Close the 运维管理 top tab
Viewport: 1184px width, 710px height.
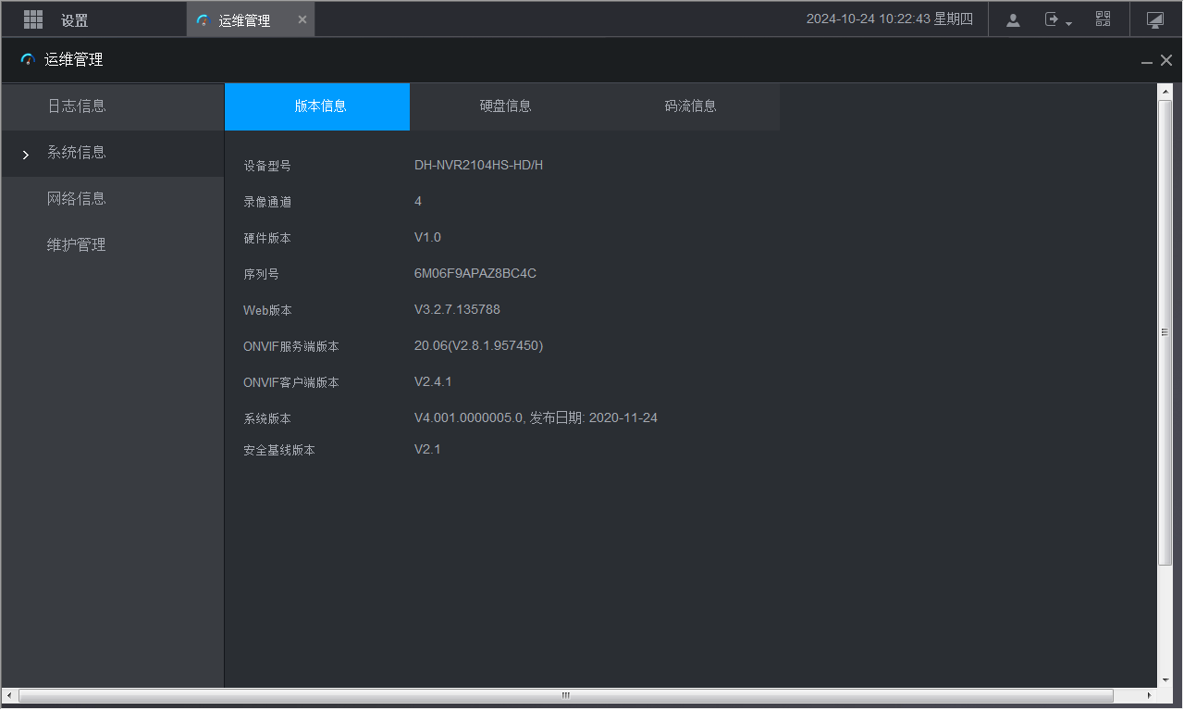302,19
